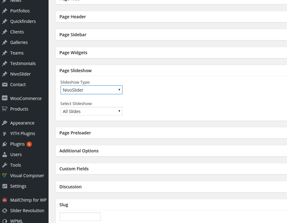Click the Plugins plug icon
287x223 pixels.
click(x=5, y=144)
